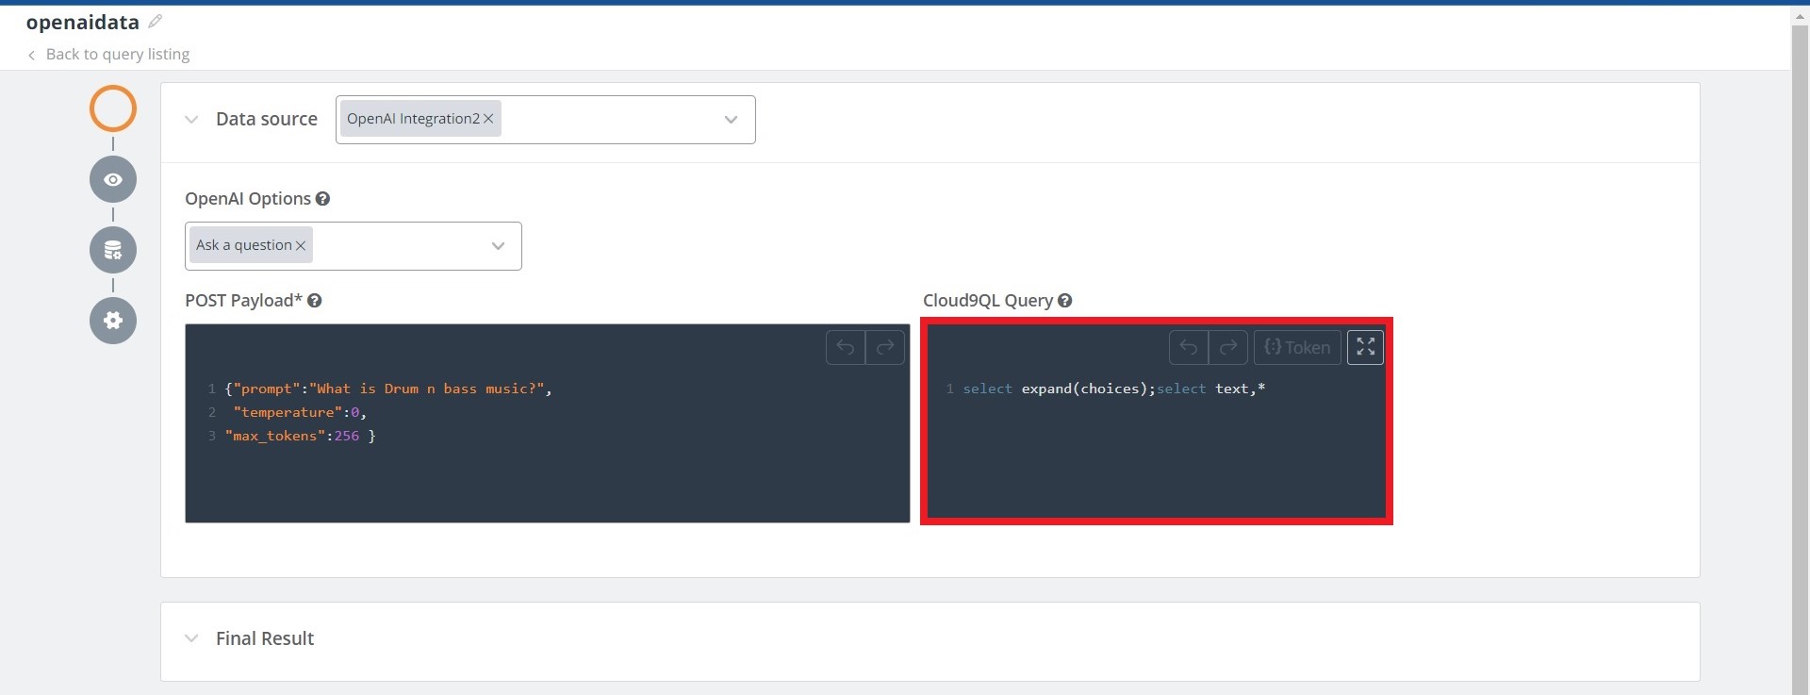Click the orange circle step in the sidebar
The width and height of the screenshot is (1810, 695).
tap(113, 108)
